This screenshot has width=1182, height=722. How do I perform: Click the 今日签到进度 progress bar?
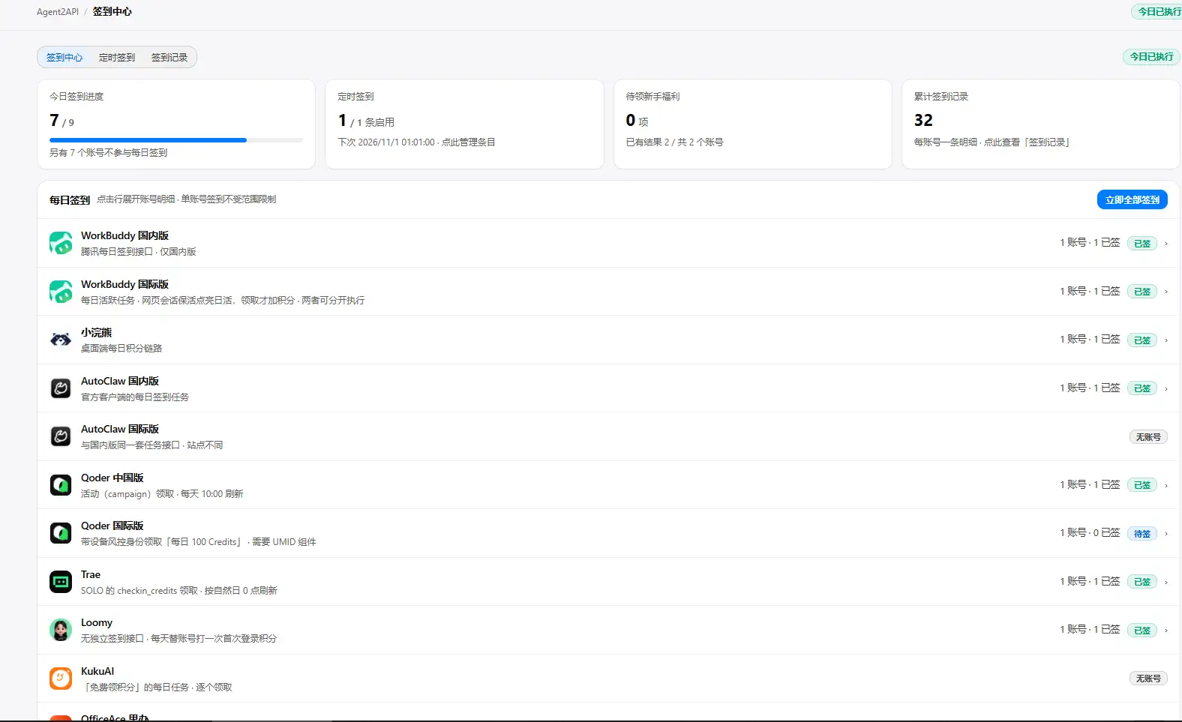coord(176,140)
